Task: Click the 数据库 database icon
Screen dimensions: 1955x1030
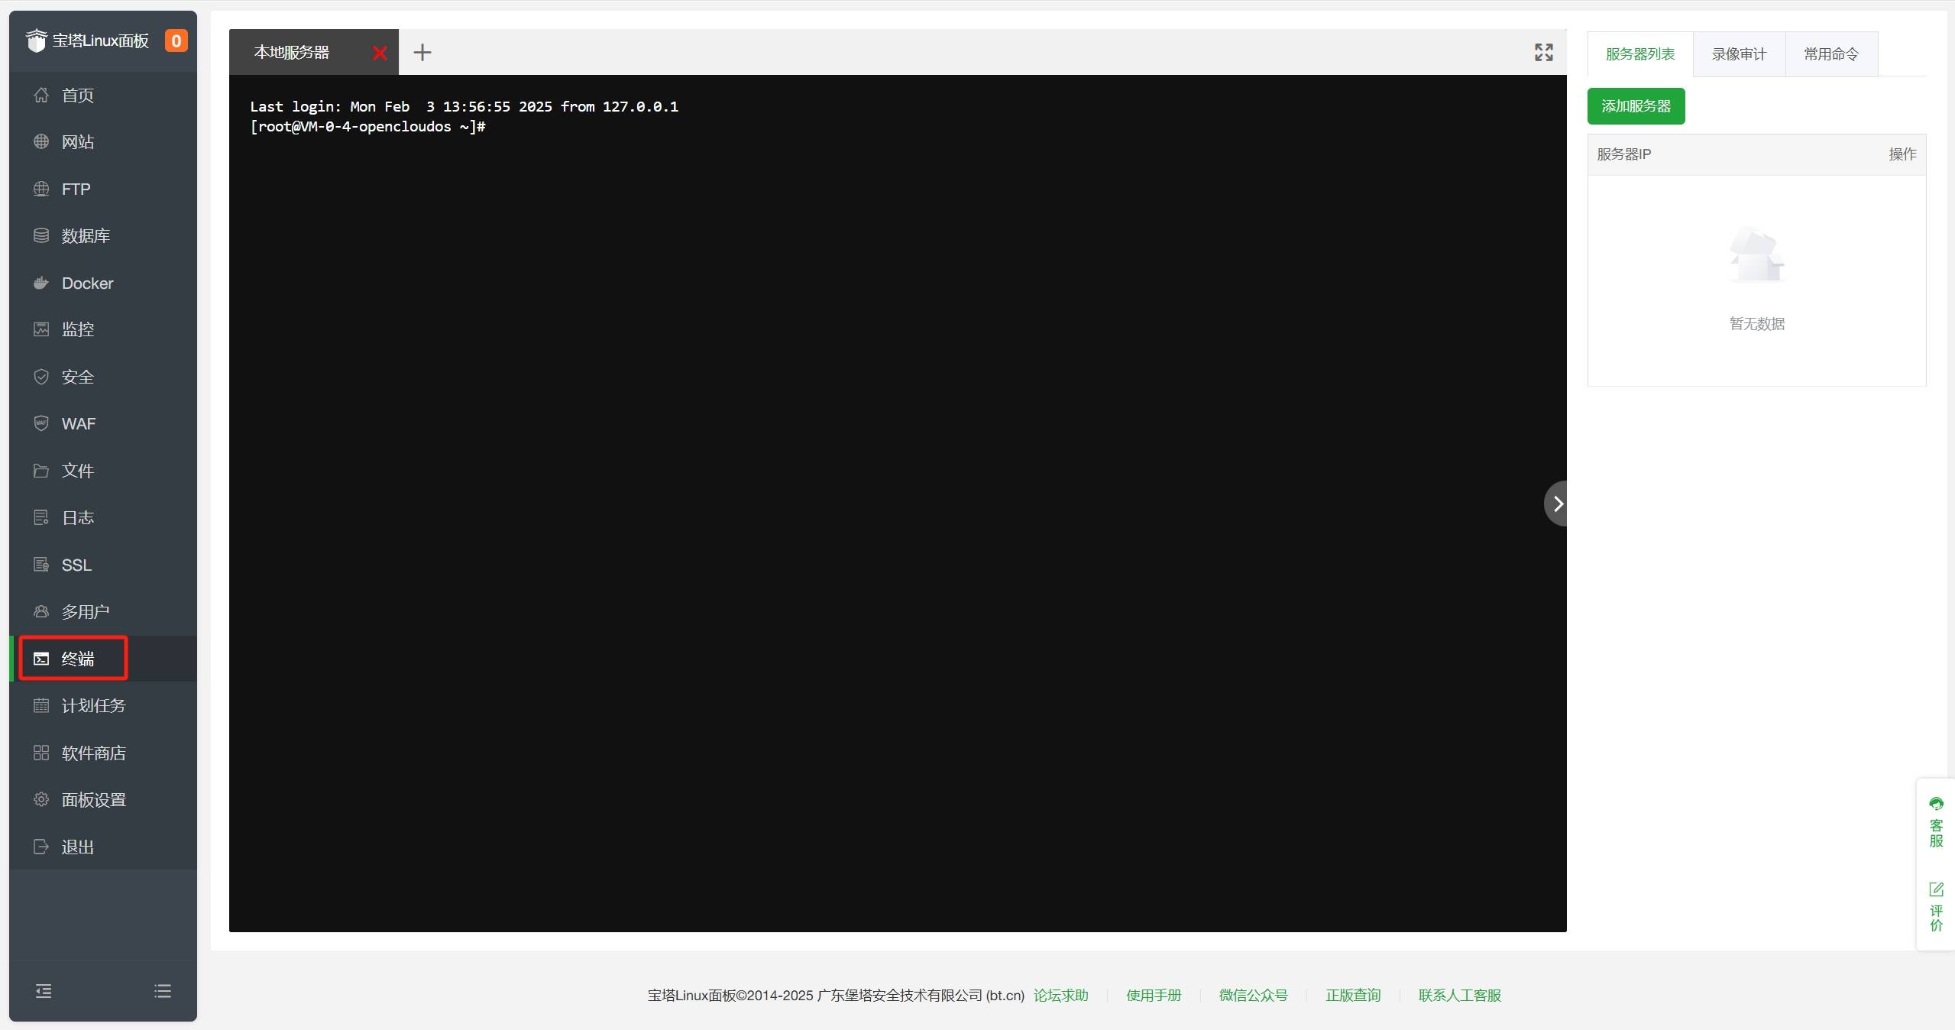Action: (x=41, y=235)
